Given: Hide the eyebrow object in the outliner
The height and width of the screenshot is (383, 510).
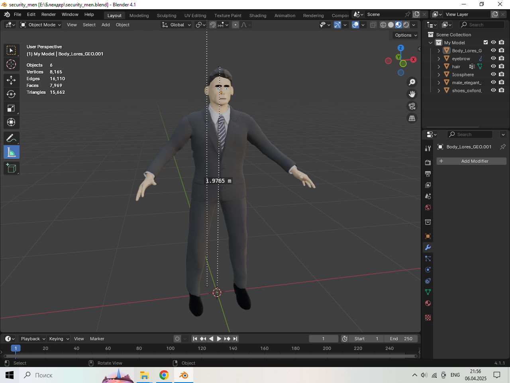Looking at the screenshot, I should [x=493, y=59].
